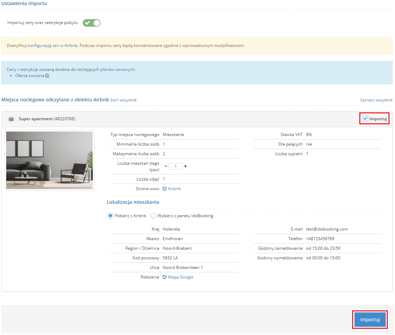Open the Airbnb website link text
Image resolution: width=395 pixels, height=335 pixels.
coord(174,189)
